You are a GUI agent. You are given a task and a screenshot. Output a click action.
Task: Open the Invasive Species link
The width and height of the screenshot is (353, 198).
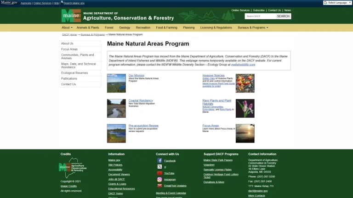[x=213, y=76]
